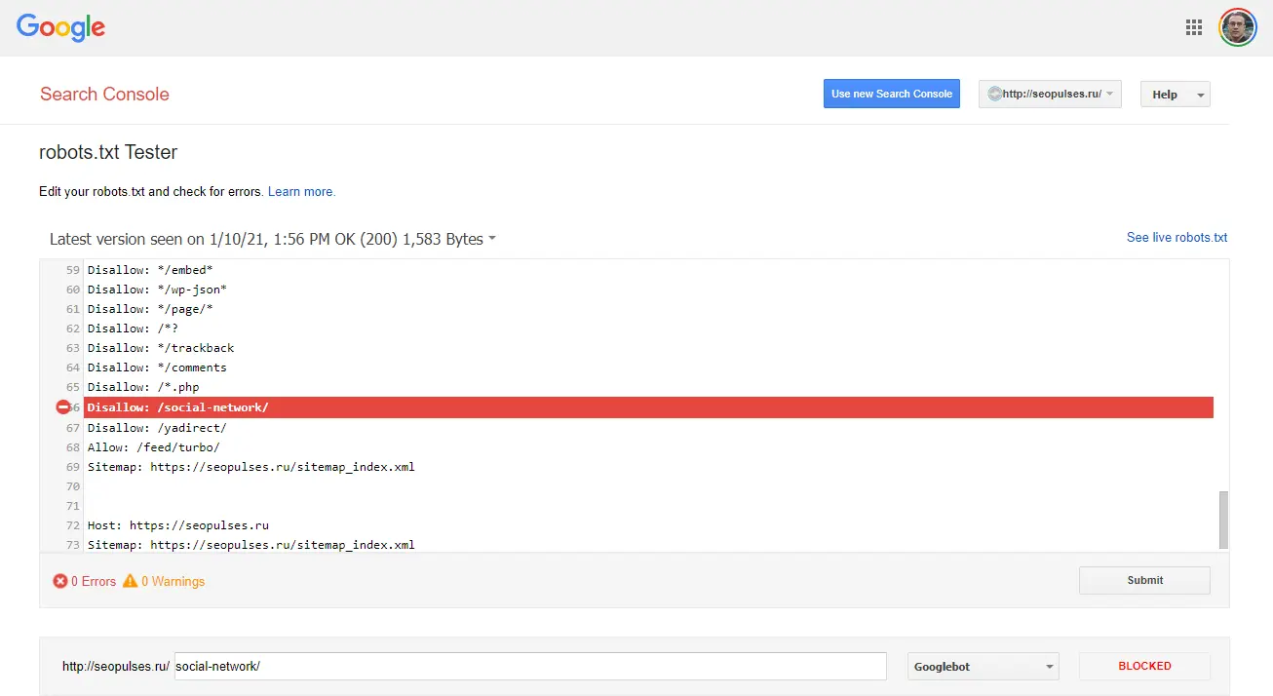Open the Help menu
Viewport: 1273px width, 696px height.
click(x=1175, y=94)
